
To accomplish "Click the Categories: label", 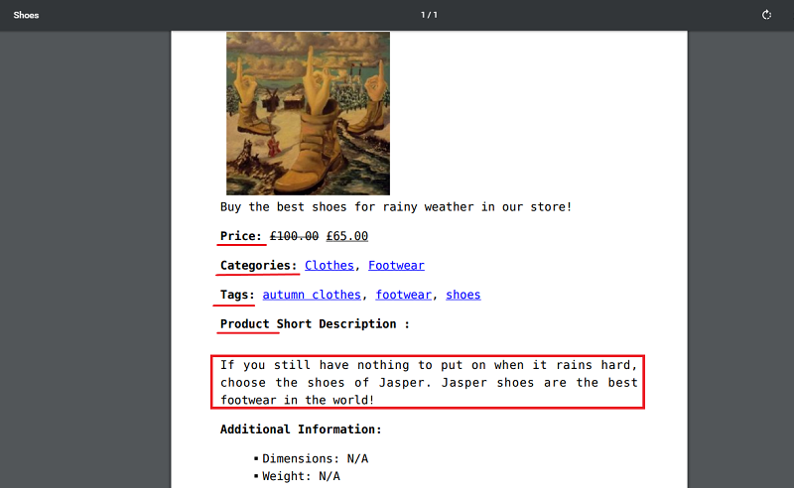I will pyautogui.click(x=258, y=265).
